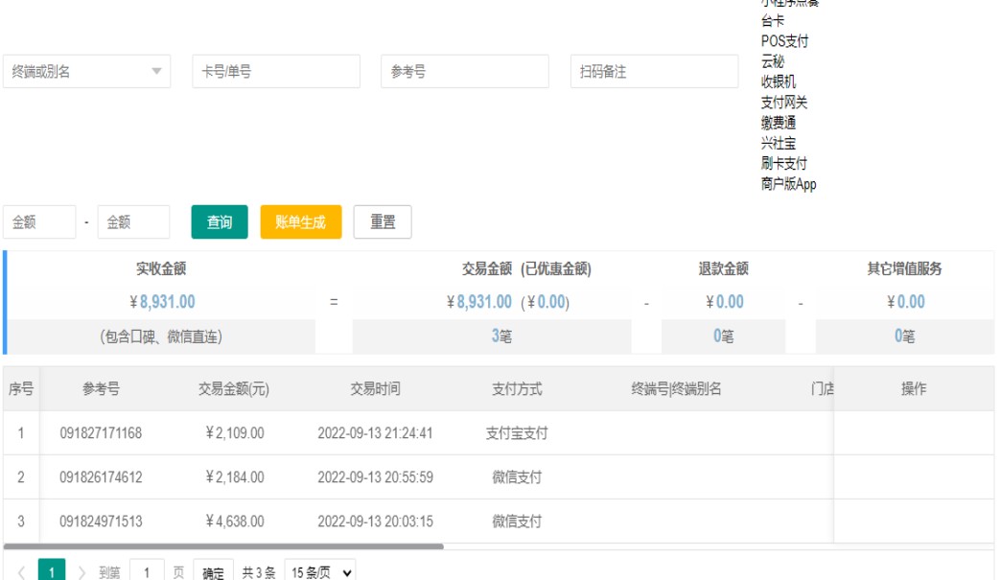Click the horizontal table scrollbar
The image size is (1000, 580).
pyautogui.click(x=223, y=546)
